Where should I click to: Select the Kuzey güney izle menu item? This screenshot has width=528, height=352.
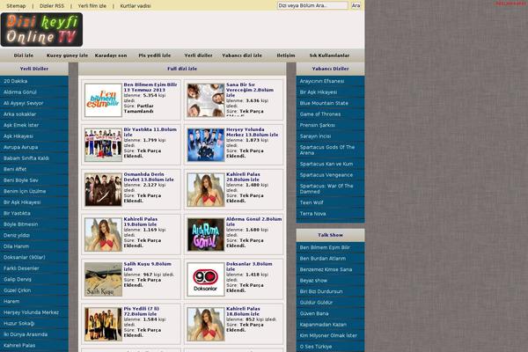[67, 55]
